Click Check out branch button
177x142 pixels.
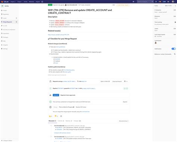point(117,81)
